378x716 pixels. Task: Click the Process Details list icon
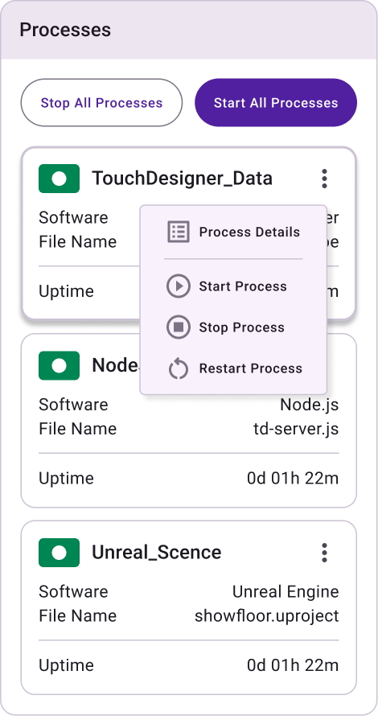click(178, 232)
